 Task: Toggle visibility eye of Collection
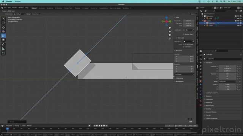(x=238, y=16)
